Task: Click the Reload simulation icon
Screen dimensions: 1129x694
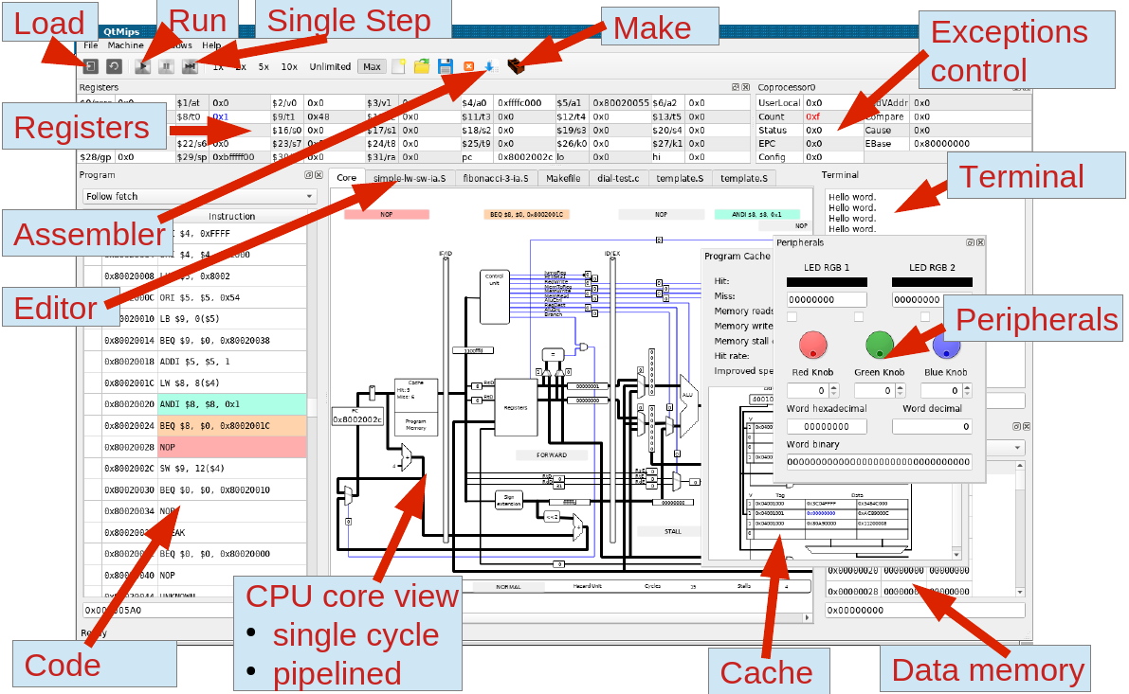Action: pos(113,66)
